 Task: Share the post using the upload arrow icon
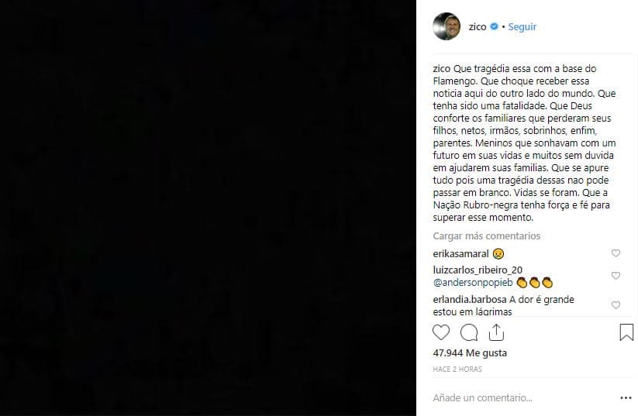coord(496,332)
